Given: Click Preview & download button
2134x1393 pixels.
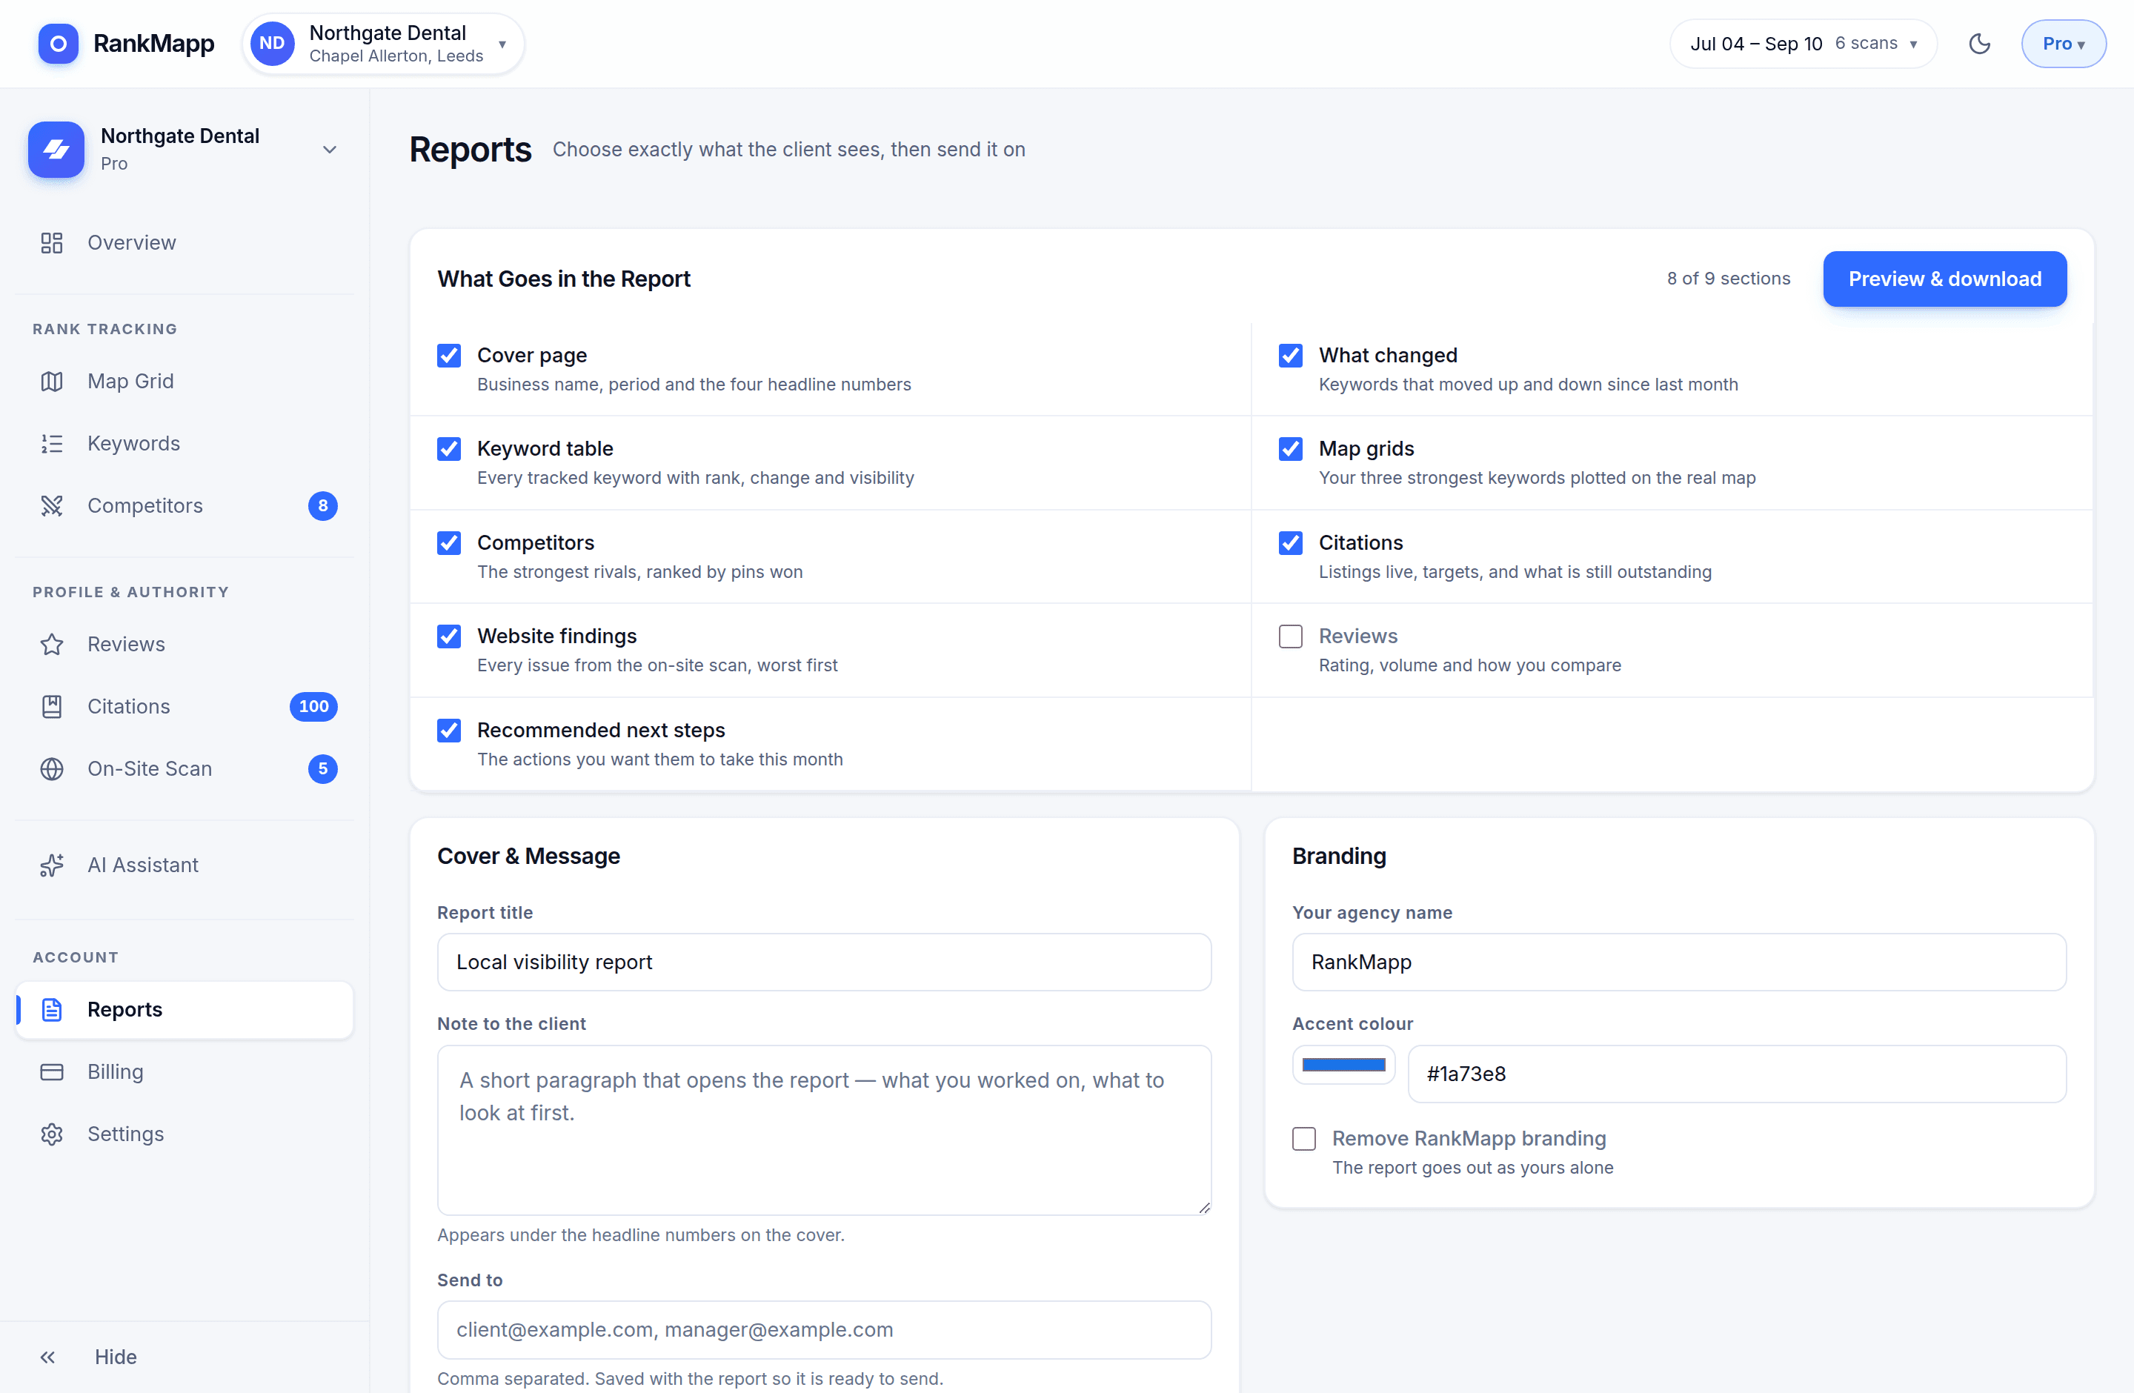Looking at the screenshot, I should coord(1944,279).
